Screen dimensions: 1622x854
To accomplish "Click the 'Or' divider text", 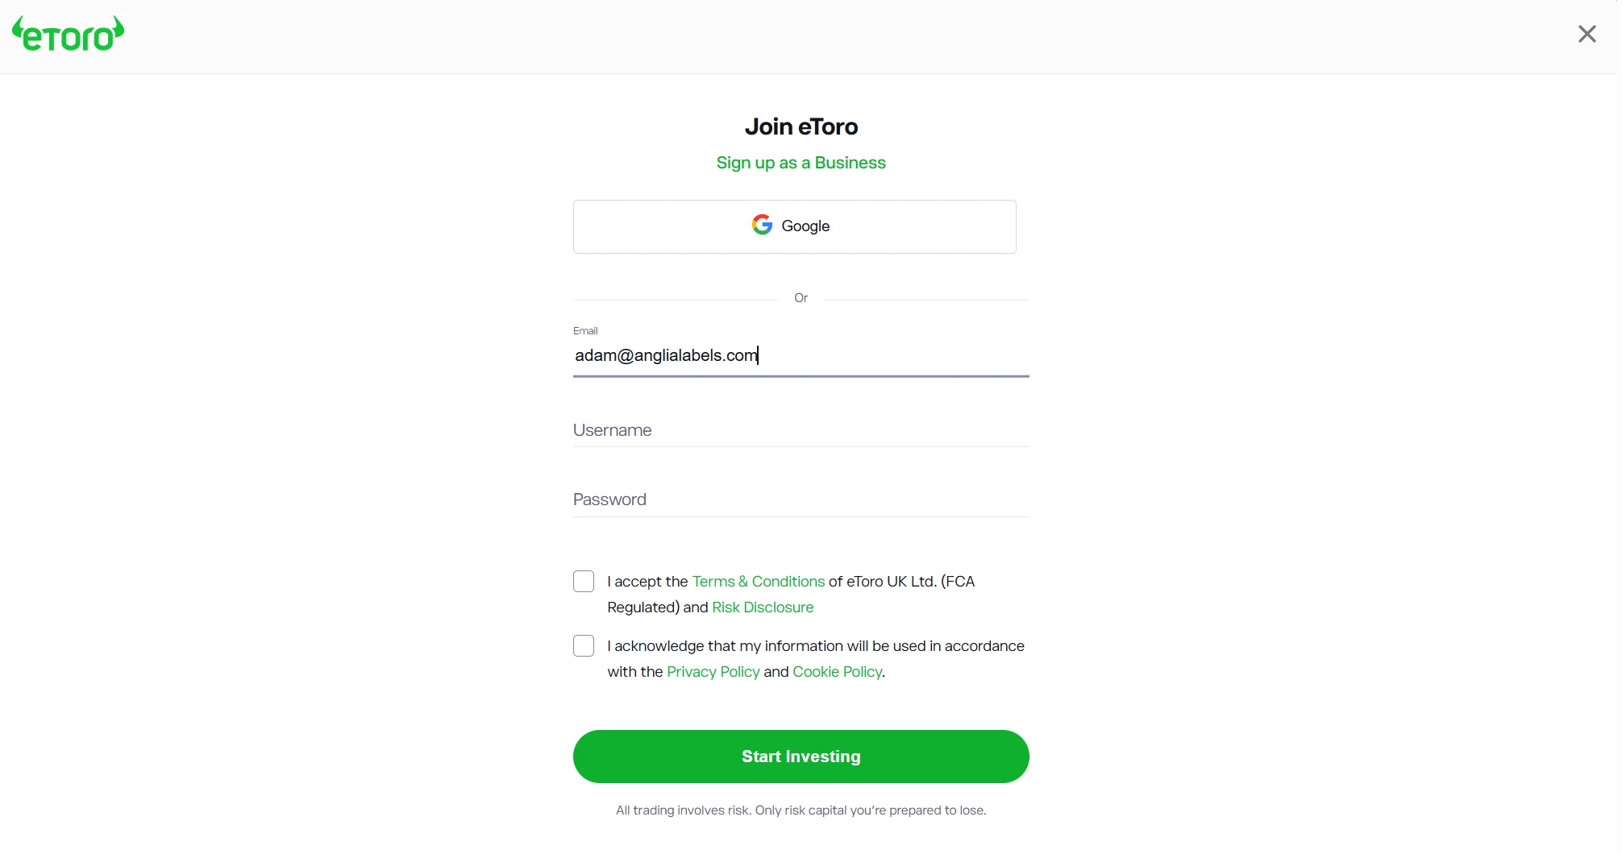I will 801,298.
